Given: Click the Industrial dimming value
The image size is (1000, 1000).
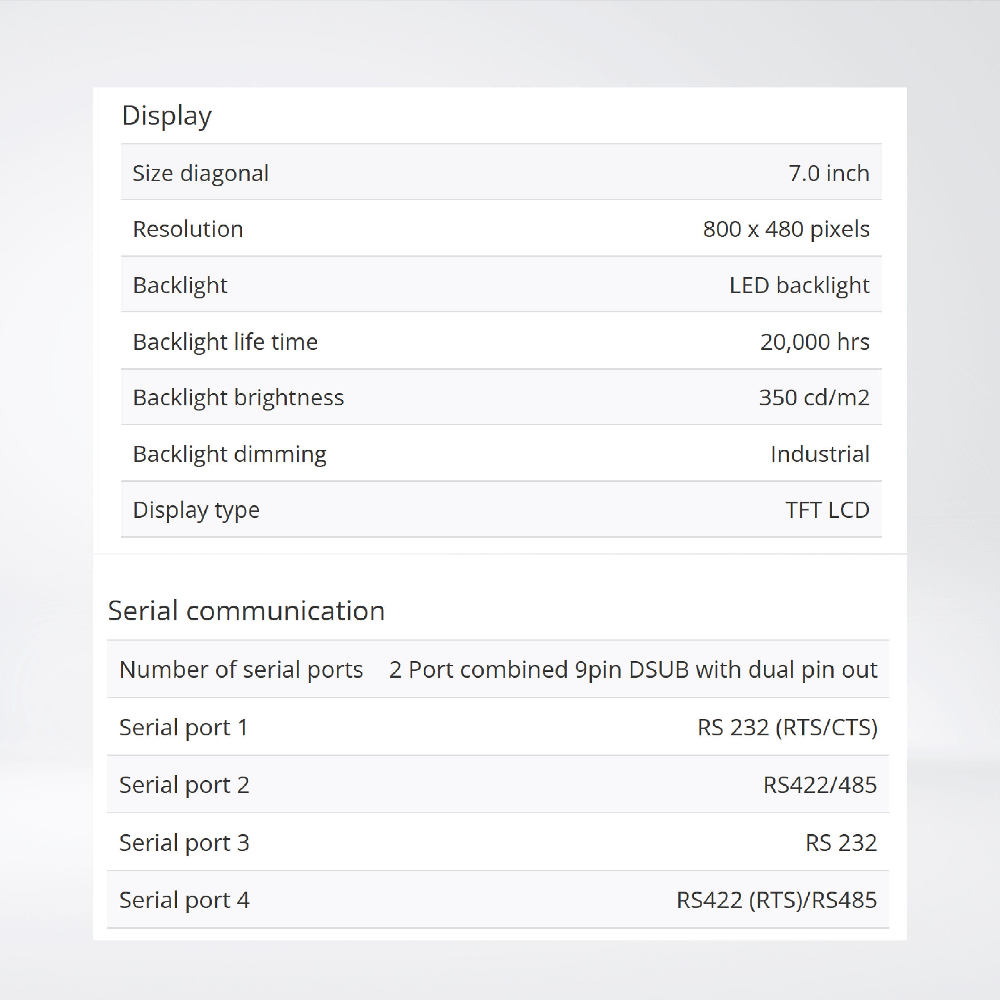Looking at the screenshot, I should pyautogui.click(x=819, y=454).
